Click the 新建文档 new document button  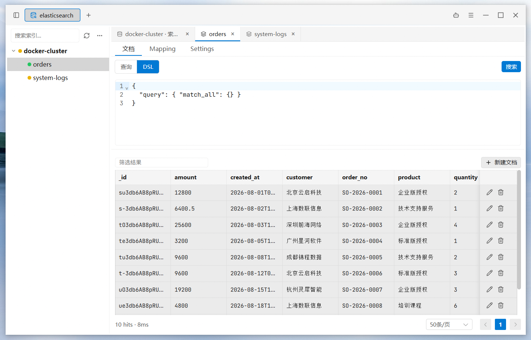pyautogui.click(x=501, y=163)
